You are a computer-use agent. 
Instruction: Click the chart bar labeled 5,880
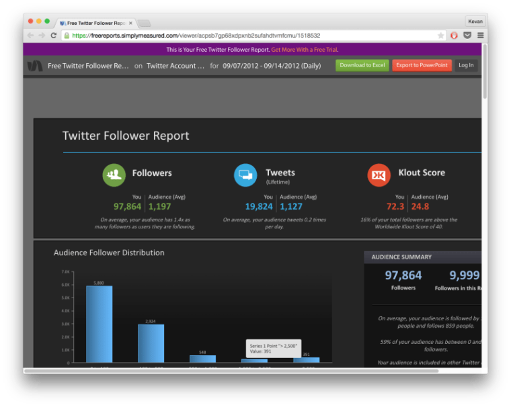coord(100,324)
